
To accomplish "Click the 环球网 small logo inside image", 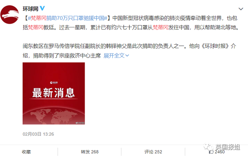I will click(x=54, y=83).
